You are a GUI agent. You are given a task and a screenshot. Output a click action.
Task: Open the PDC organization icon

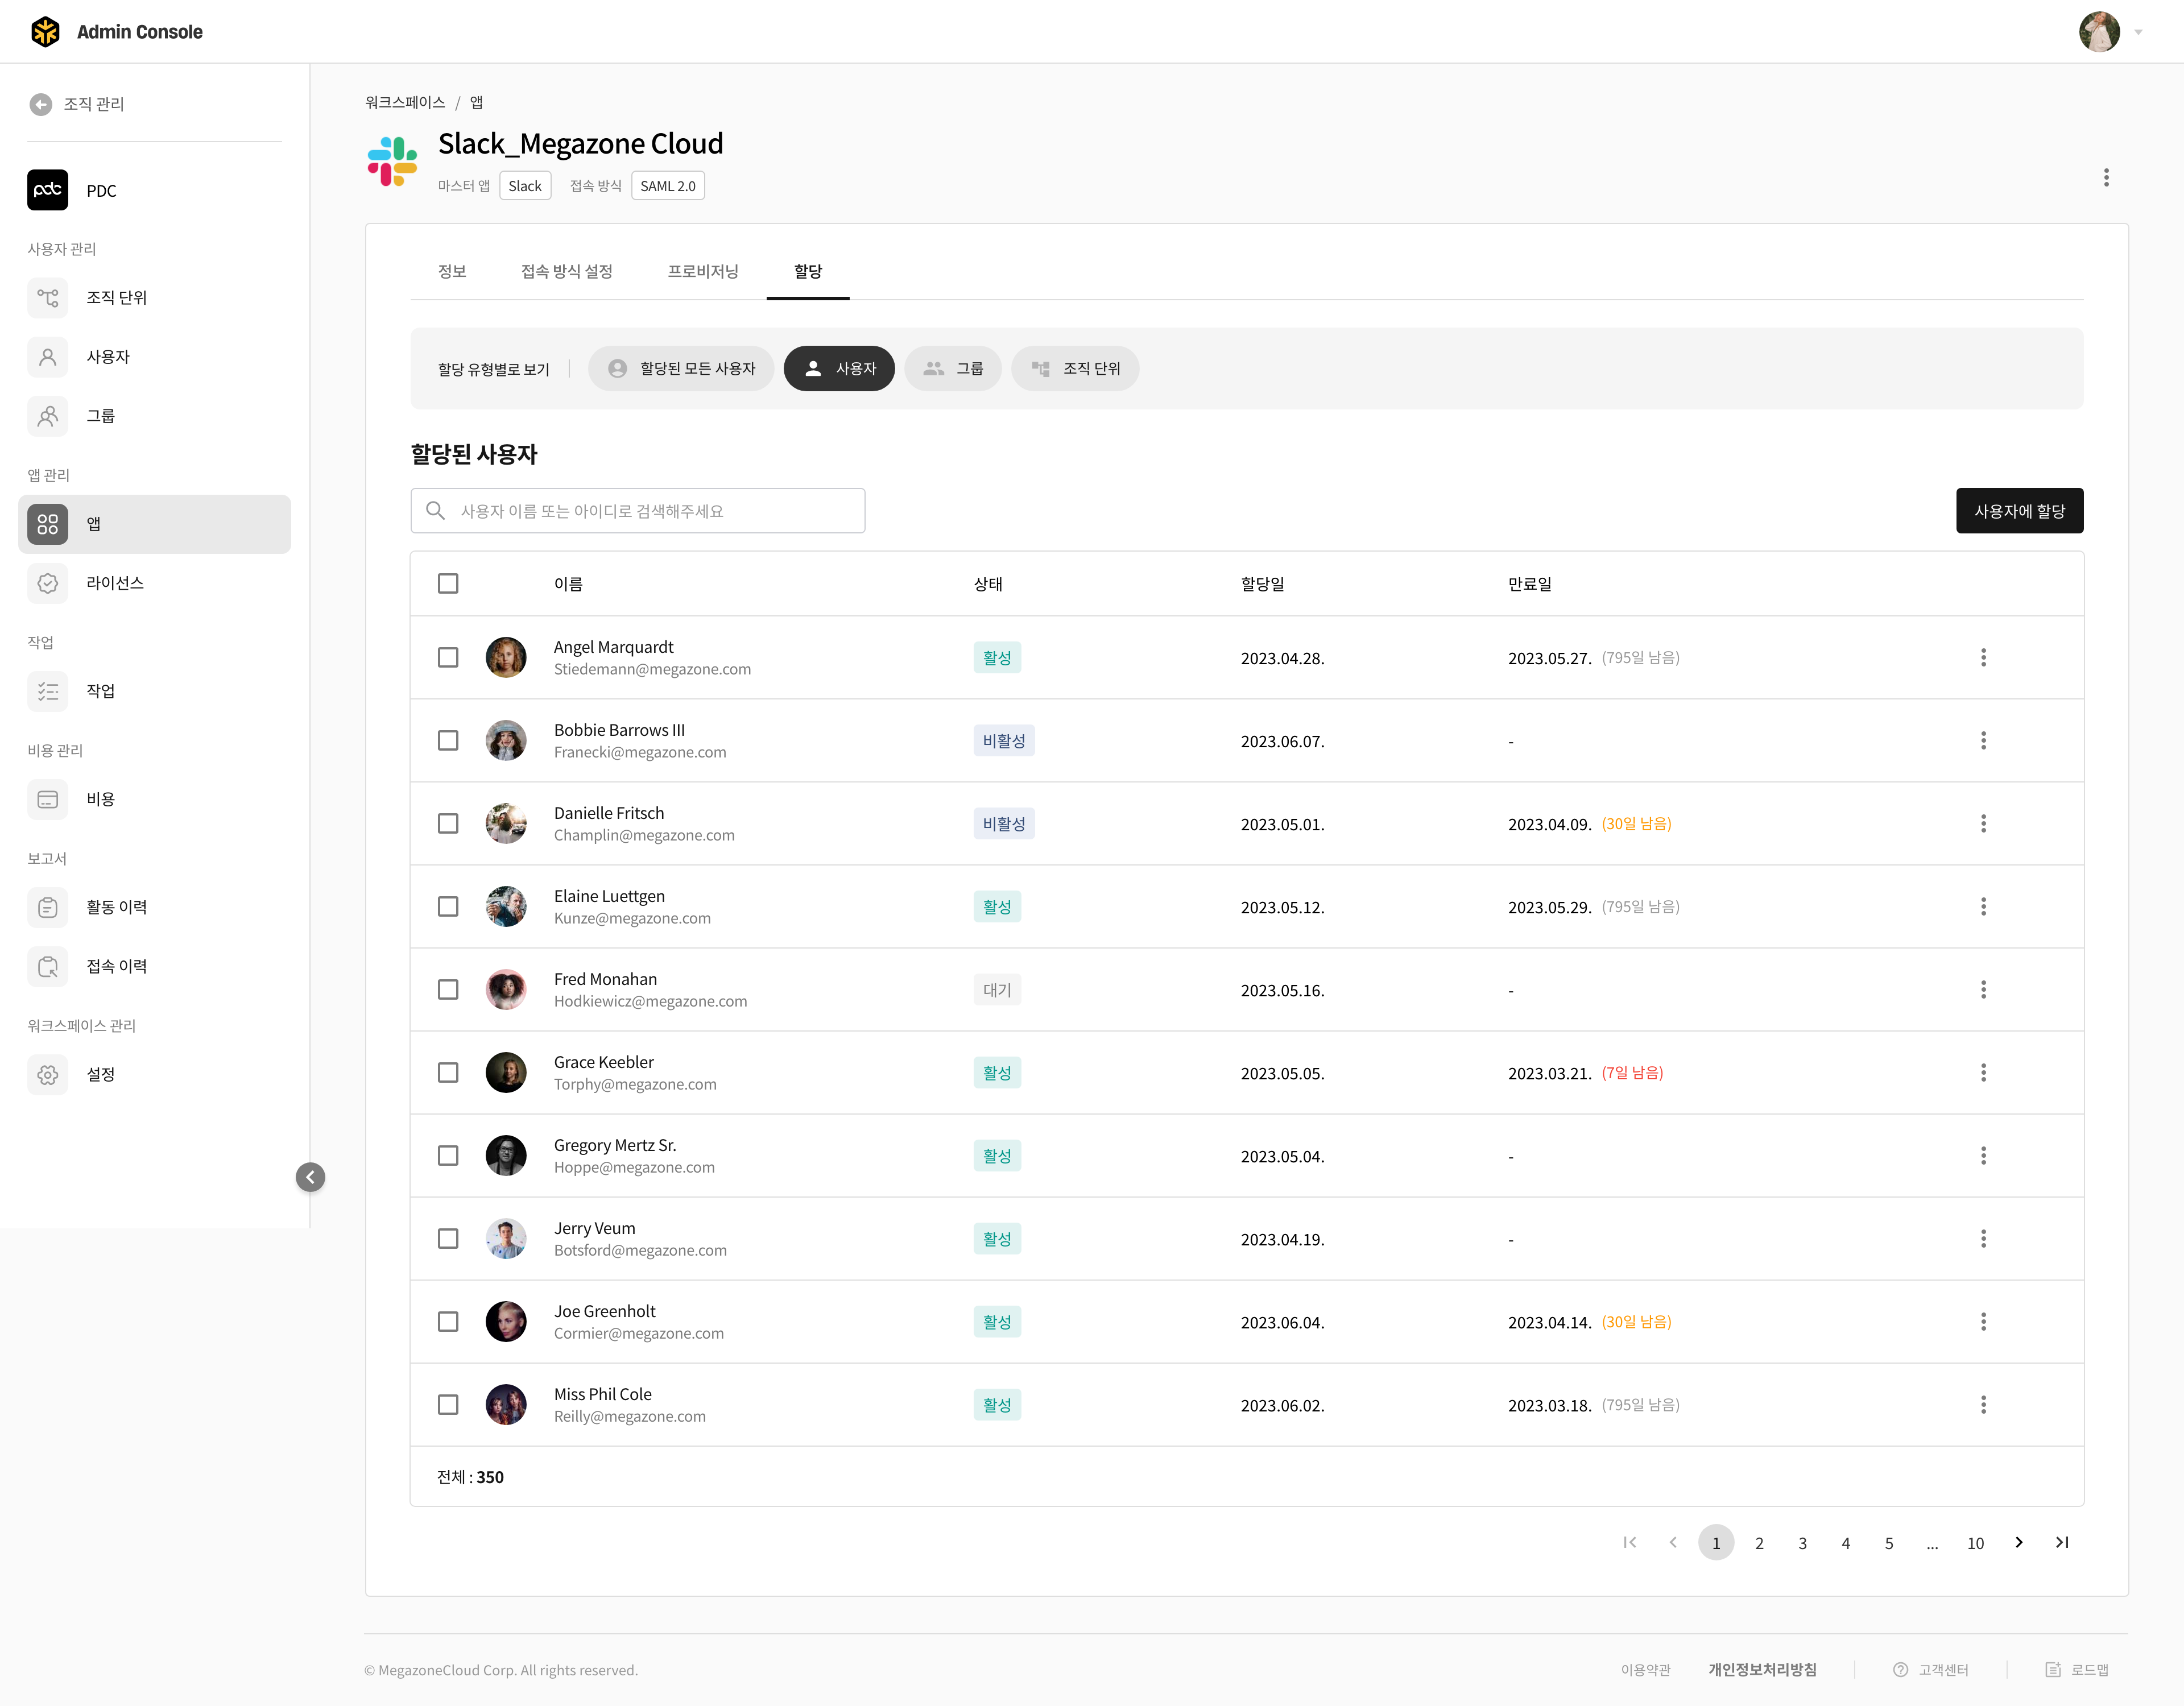click(48, 190)
